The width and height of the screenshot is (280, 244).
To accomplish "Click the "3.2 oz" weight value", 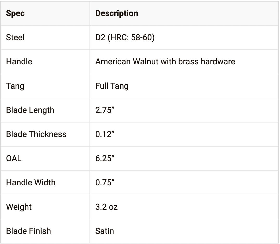I will click(106, 207).
